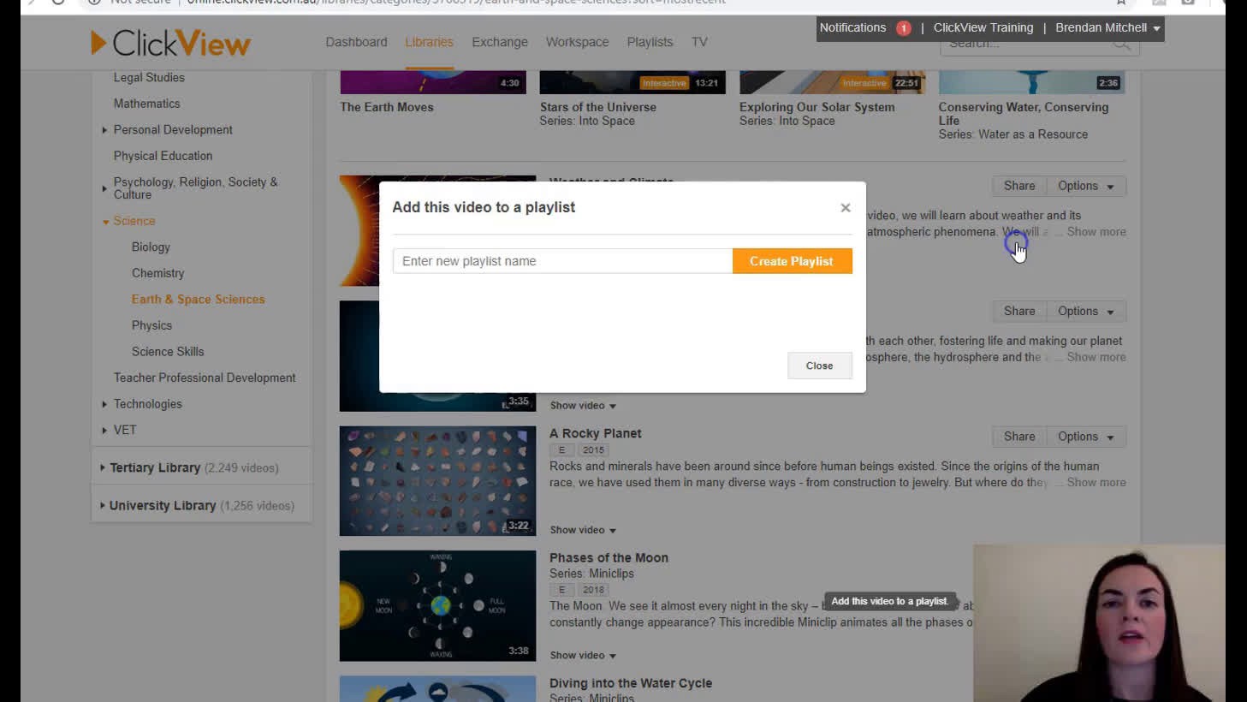
Task: Open the Stars of the Universe thumbnail
Action: 632,82
